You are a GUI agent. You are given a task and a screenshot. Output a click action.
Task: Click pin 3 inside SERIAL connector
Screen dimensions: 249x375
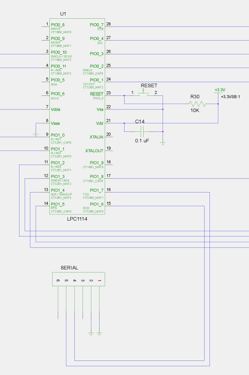(83, 280)
